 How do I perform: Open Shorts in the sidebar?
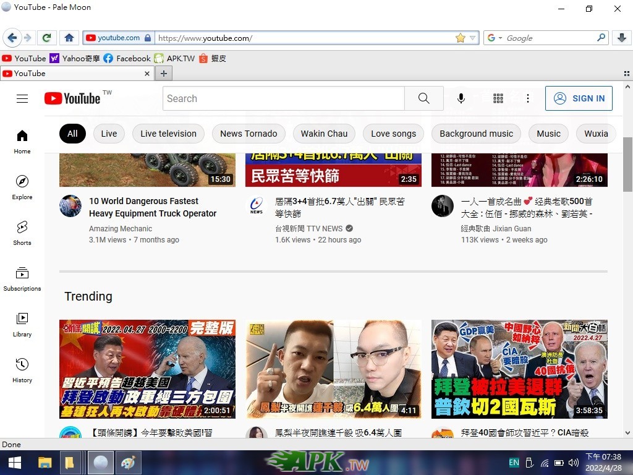tap(22, 233)
